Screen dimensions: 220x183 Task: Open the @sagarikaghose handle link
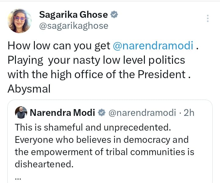pos(74,26)
